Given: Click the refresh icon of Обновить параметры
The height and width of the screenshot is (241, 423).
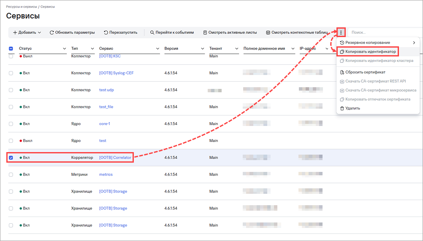Looking at the screenshot, I should [x=52, y=32].
